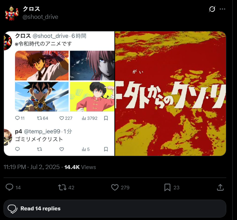Screen dimensions: 237x220
Task: Open the Read 14 replies button
Action: coord(115,209)
